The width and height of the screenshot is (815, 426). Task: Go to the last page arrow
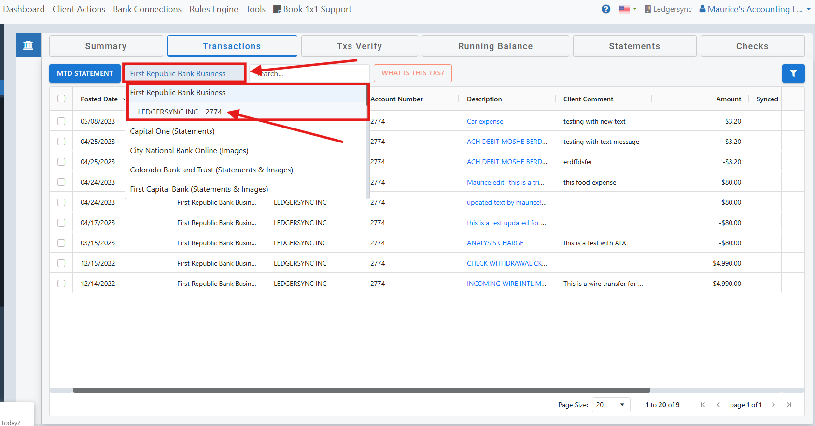click(789, 405)
